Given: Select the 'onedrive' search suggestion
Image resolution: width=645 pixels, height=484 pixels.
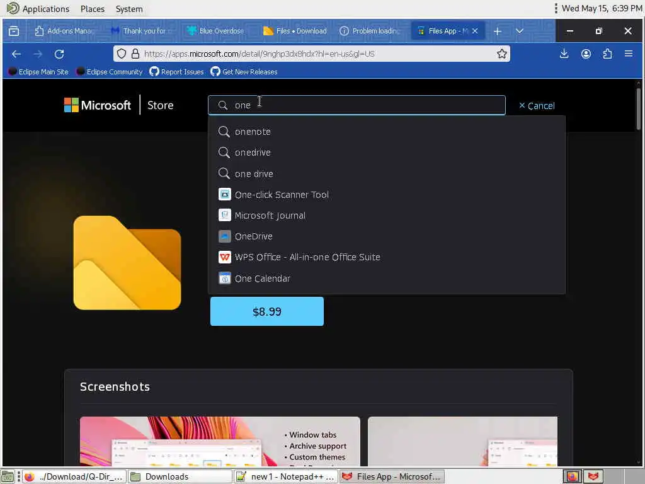Looking at the screenshot, I should pyautogui.click(x=387, y=153).
